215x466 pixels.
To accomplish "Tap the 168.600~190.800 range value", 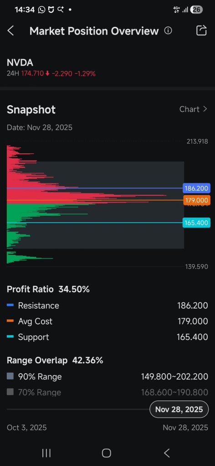I will (x=174, y=392).
